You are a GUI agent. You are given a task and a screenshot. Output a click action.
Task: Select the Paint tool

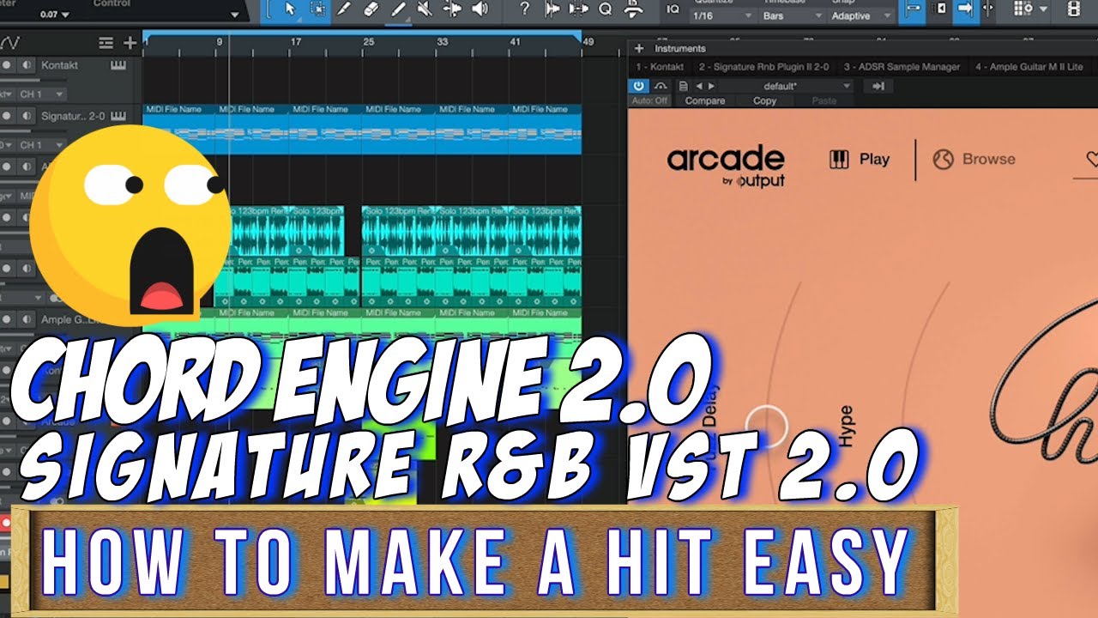point(398,9)
